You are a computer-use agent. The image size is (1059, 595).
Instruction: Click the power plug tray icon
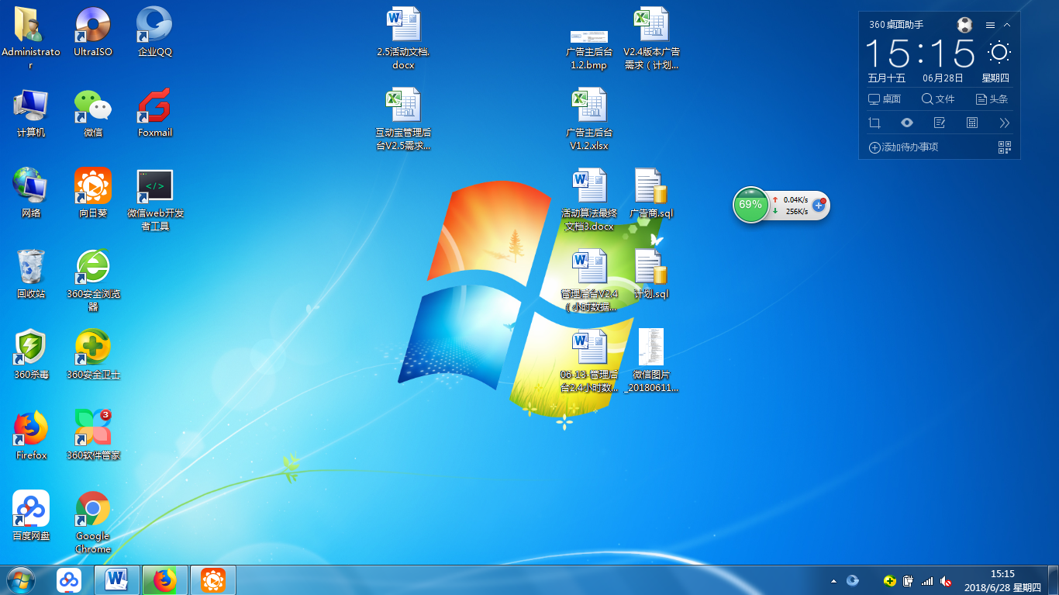click(909, 580)
